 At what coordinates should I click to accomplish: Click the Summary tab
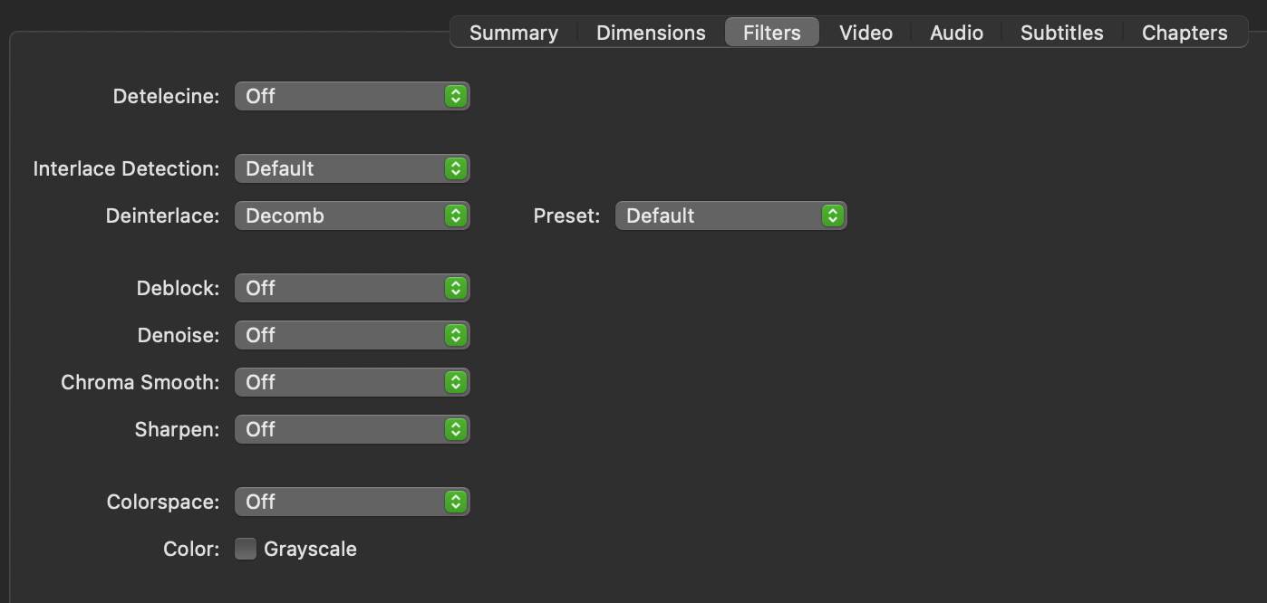click(x=513, y=32)
